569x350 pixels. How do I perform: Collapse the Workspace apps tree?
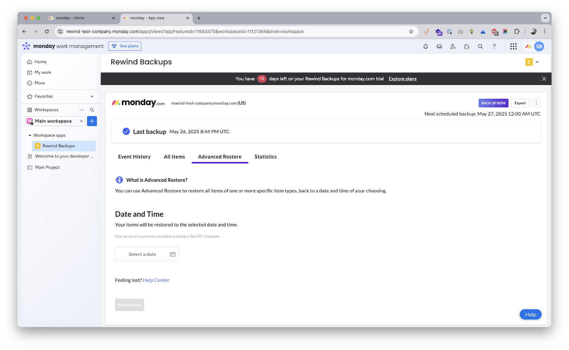pos(30,135)
